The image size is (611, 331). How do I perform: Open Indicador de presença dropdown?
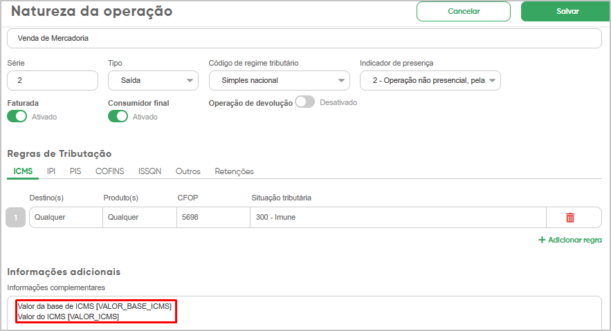pyautogui.click(x=430, y=81)
